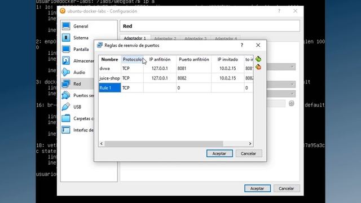
Task: Close the Reglas de reenvío de puertos dialog
Action: click(258, 45)
